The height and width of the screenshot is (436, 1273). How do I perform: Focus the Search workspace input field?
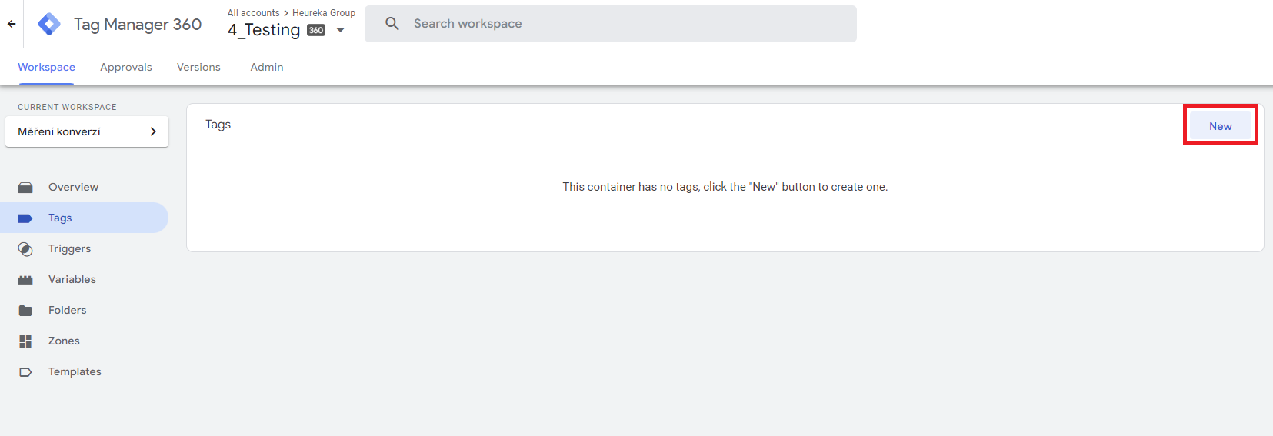[x=611, y=24]
